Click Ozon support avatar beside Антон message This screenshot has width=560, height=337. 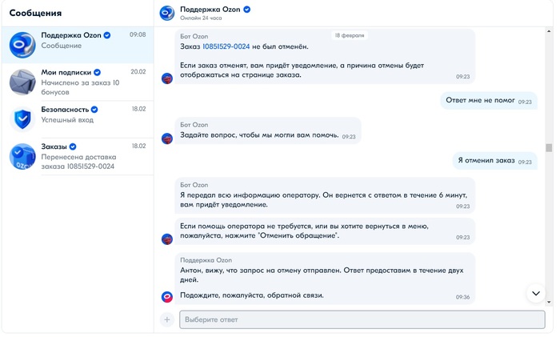coord(167,297)
